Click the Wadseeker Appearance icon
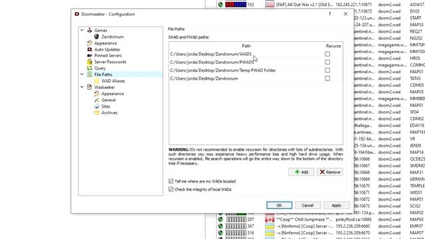Viewport: 425px width, 239px height. [x=96, y=94]
